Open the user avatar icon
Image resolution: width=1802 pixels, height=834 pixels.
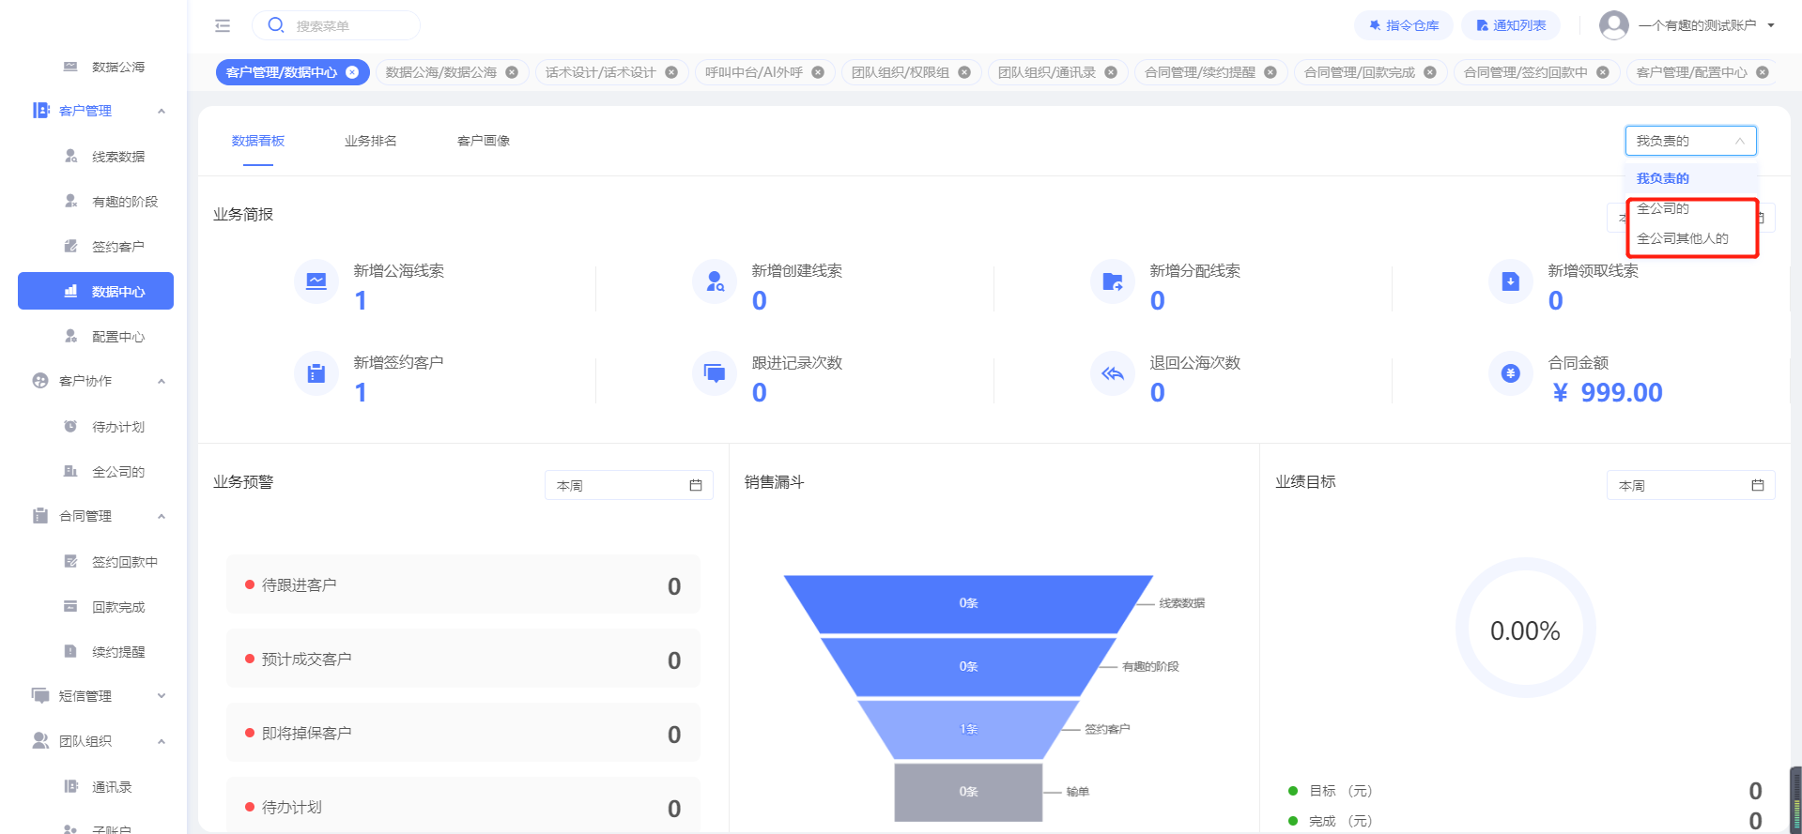(1613, 25)
